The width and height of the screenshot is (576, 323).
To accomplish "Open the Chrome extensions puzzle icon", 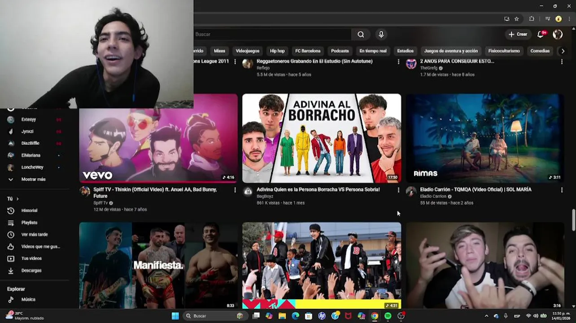I will click(532, 19).
